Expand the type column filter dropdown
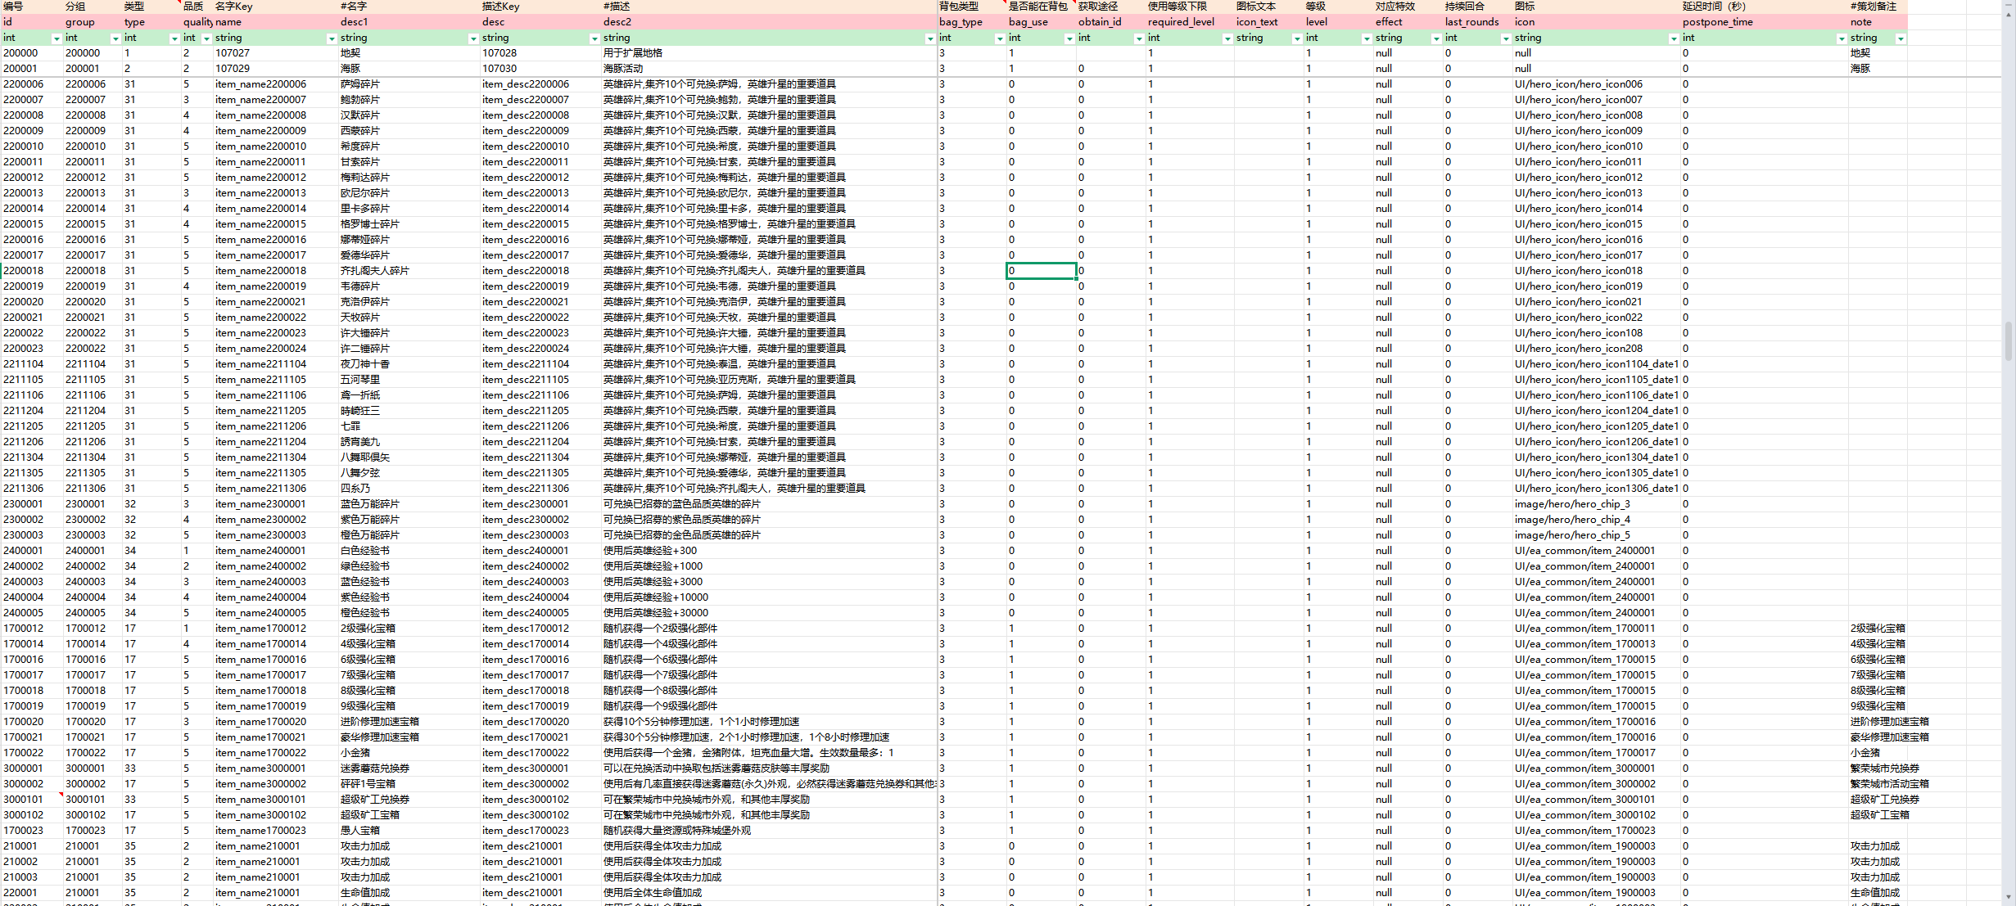The height and width of the screenshot is (906, 2016). tap(174, 38)
